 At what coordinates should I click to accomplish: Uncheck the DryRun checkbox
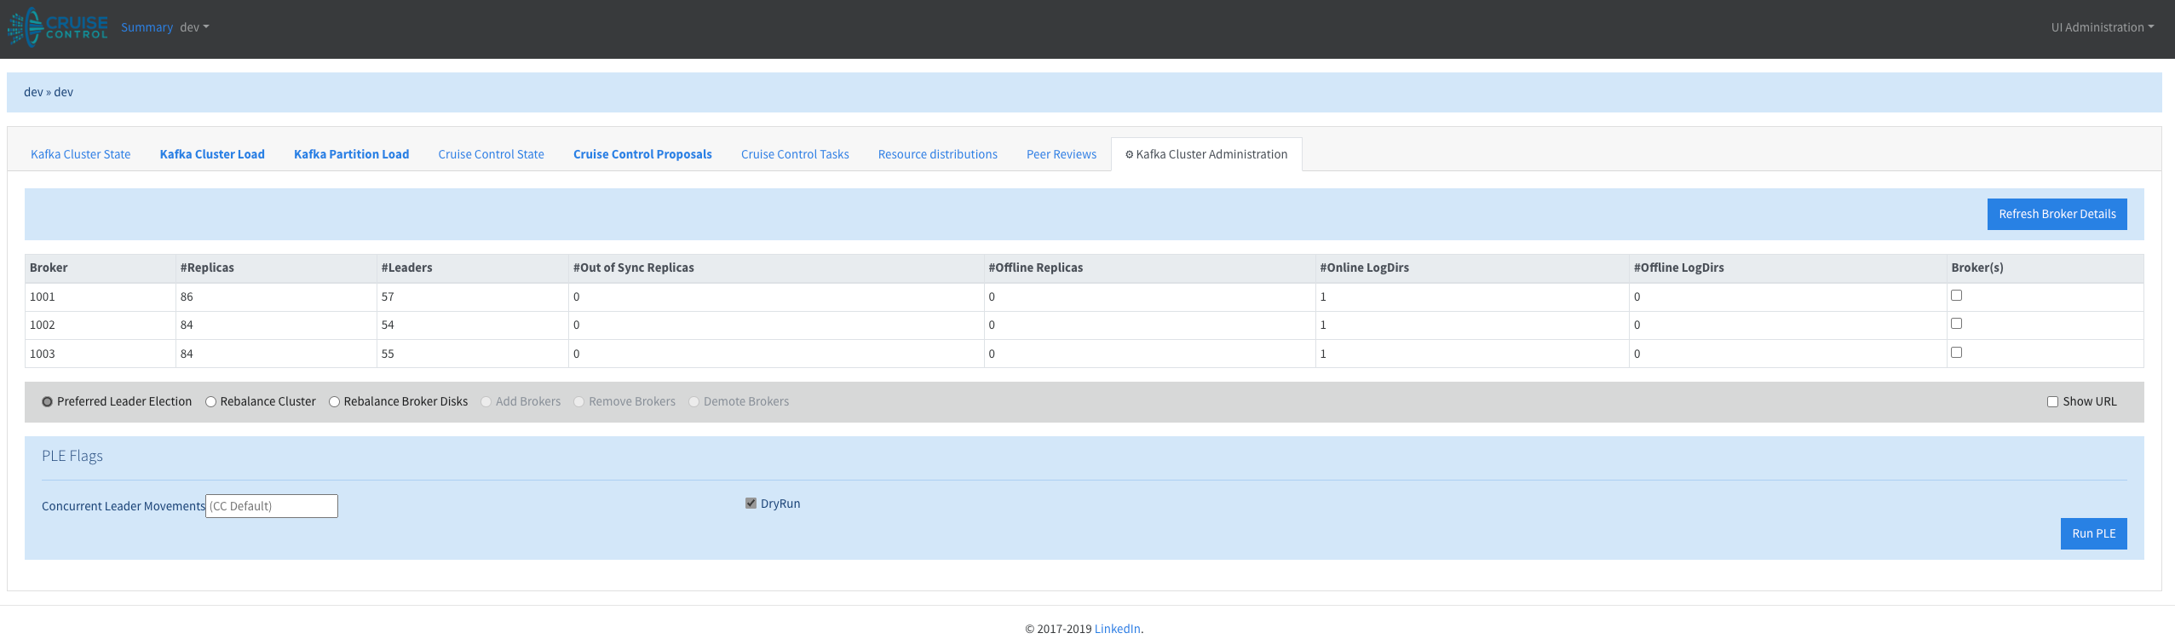(751, 504)
